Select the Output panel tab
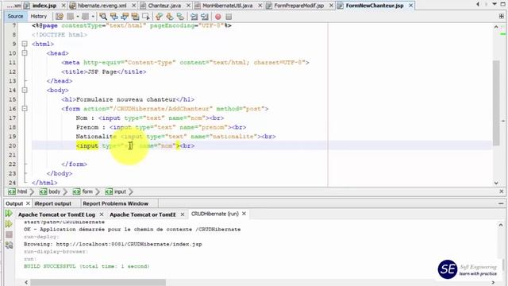 [x=14, y=203]
